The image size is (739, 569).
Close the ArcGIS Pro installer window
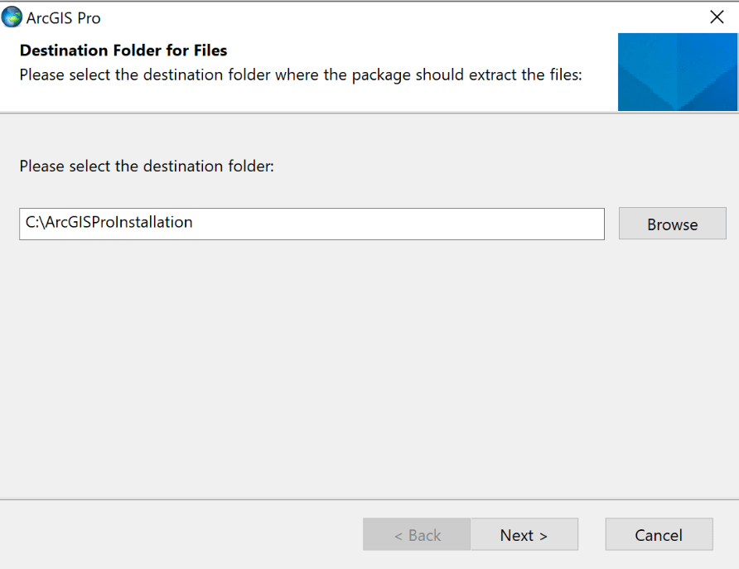pyautogui.click(x=717, y=17)
